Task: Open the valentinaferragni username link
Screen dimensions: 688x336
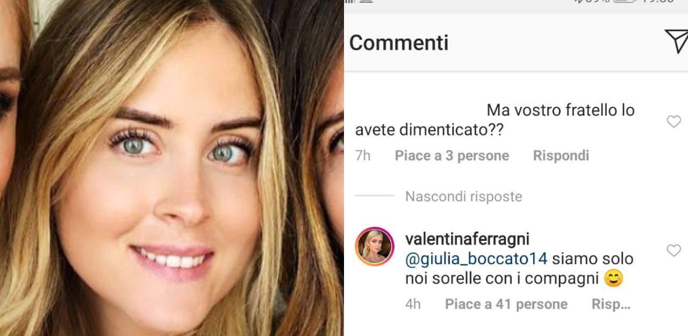Action: tap(468, 238)
